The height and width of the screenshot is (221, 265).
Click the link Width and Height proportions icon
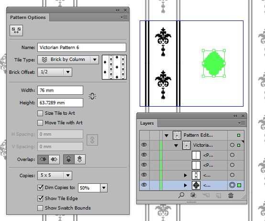click(x=92, y=96)
